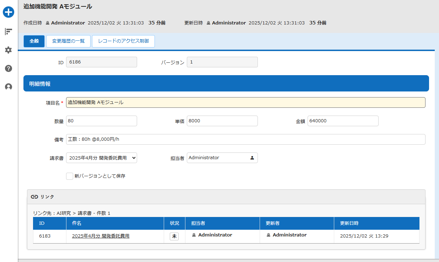The image size is (439, 262).
Task: Click the 未 status badge
Action: pyautogui.click(x=174, y=236)
